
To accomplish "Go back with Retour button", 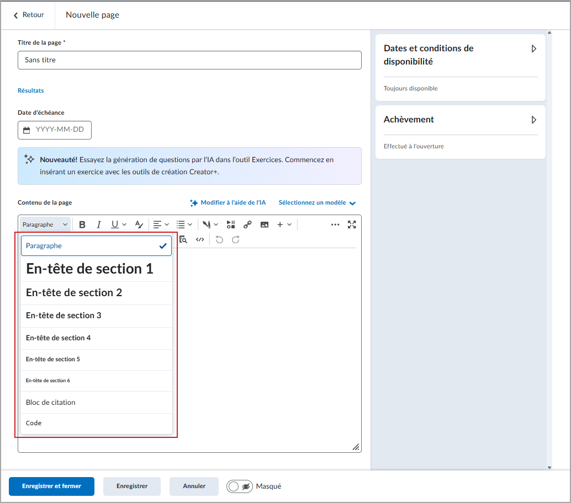I will pyautogui.click(x=28, y=15).
